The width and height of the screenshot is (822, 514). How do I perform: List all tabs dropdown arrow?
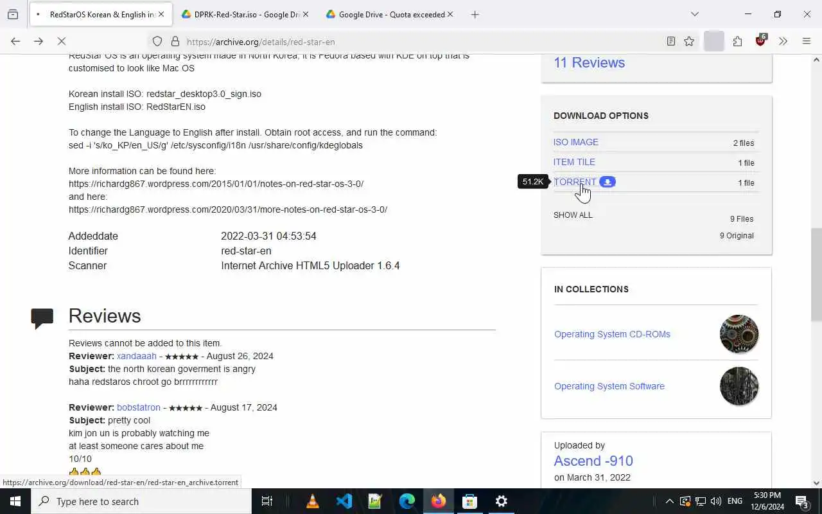tap(695, 14)
